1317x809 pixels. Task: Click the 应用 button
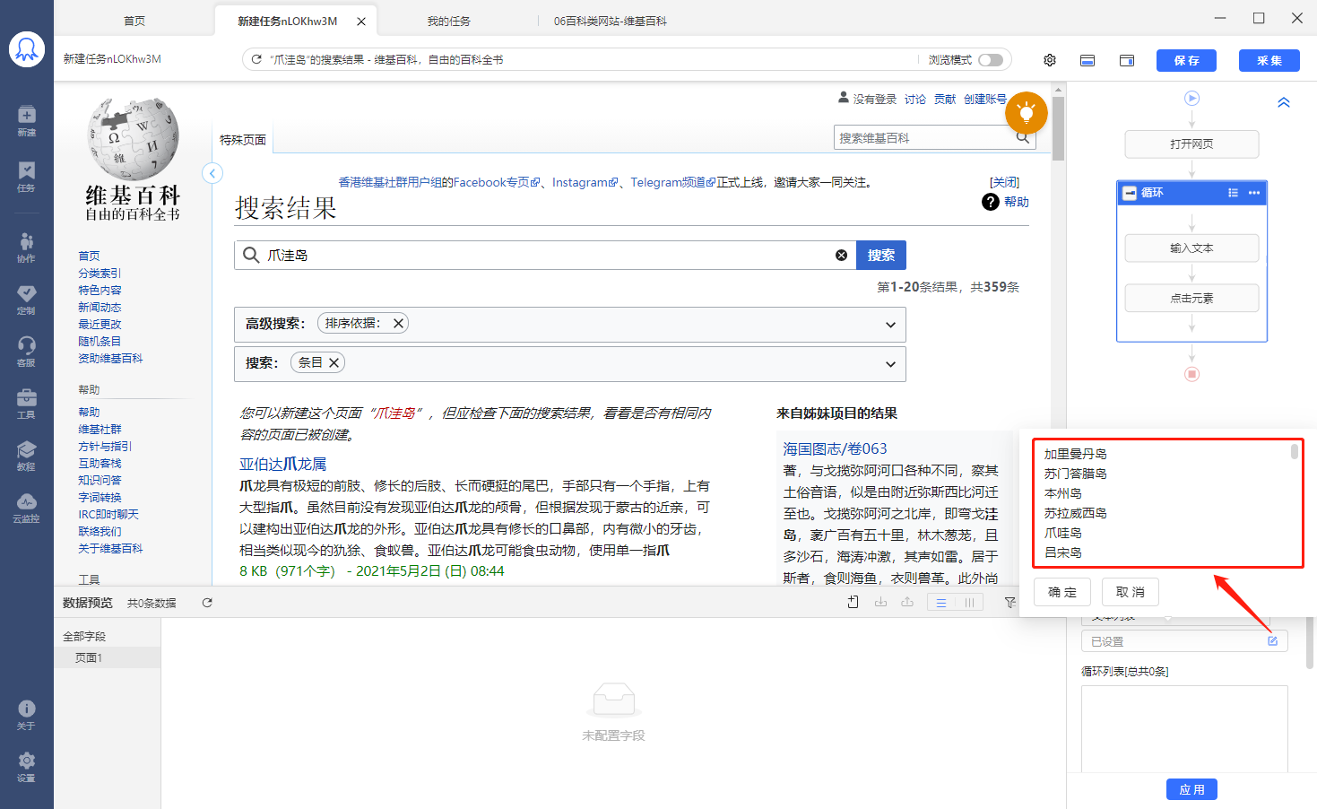coord(1192,789)
